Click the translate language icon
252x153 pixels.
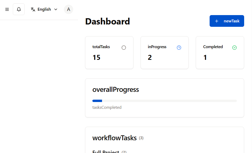point(33,9)
